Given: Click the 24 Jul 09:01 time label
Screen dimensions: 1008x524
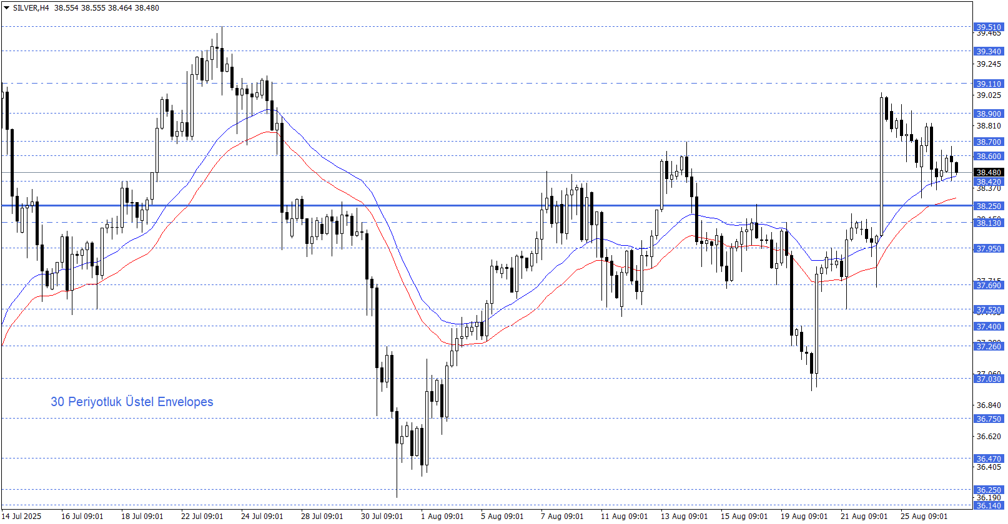Looking at the screenshot, I should click(x=262, y=516).
